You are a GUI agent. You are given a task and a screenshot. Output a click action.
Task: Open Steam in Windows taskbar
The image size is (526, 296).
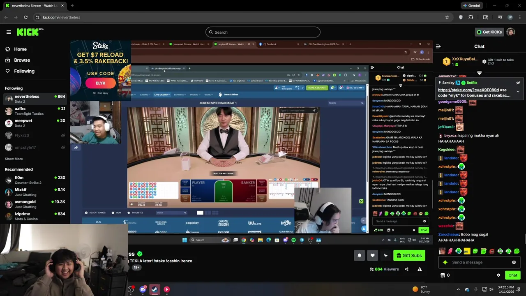pos(155,289)
